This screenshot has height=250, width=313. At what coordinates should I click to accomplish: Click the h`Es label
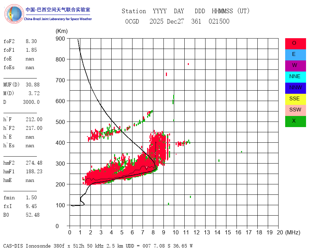coord(9,145)
